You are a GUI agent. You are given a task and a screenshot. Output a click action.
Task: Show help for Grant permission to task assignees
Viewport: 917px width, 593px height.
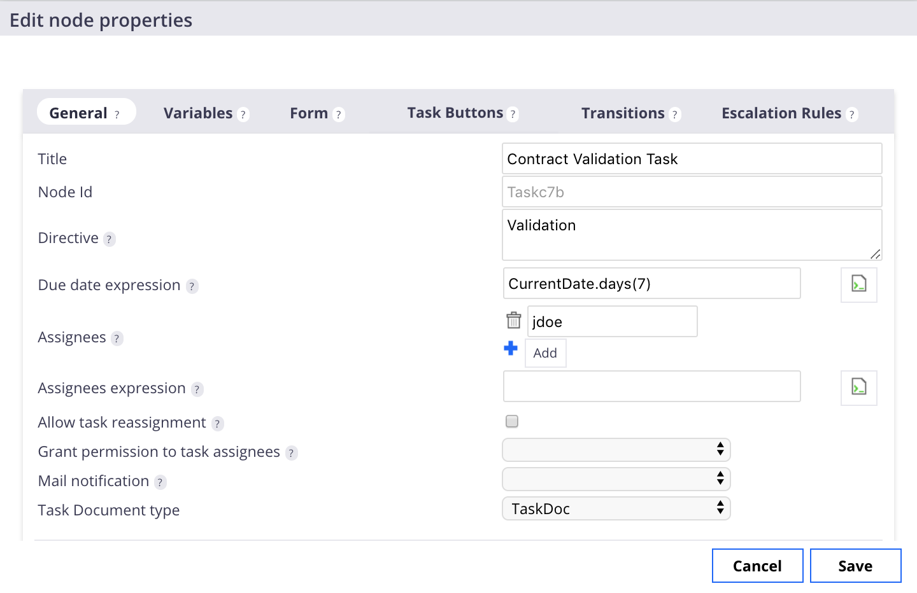click(x=292, y=453)
